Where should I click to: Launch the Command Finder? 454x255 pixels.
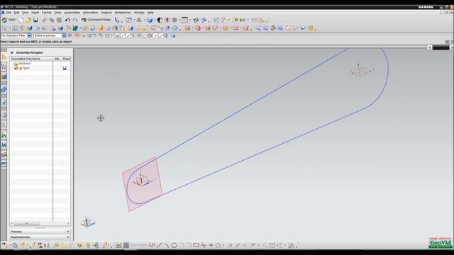(96, 20)
